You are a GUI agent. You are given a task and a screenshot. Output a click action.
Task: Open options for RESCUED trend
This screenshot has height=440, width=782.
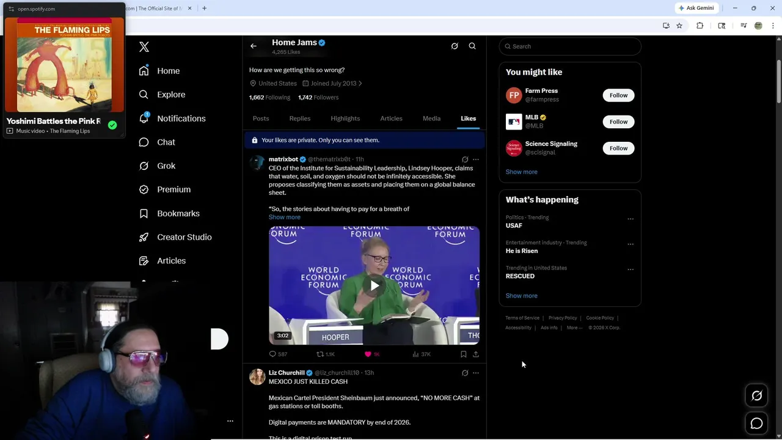[630, 269]
